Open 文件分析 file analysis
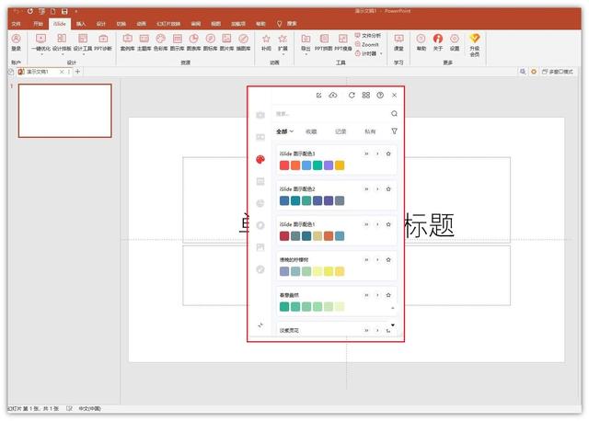Viewport: 589px width, 421px height. (x=368, y=35)
